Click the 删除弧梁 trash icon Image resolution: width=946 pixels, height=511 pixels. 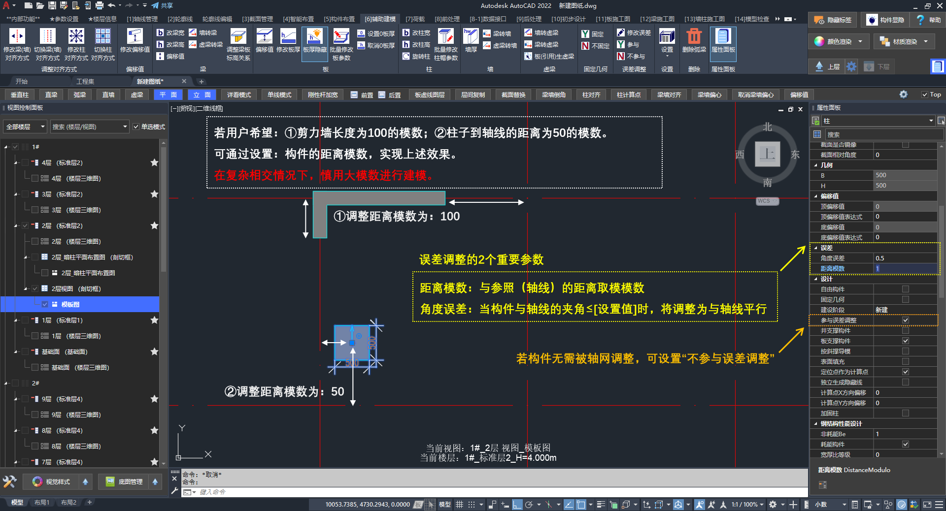pos(694,37)
